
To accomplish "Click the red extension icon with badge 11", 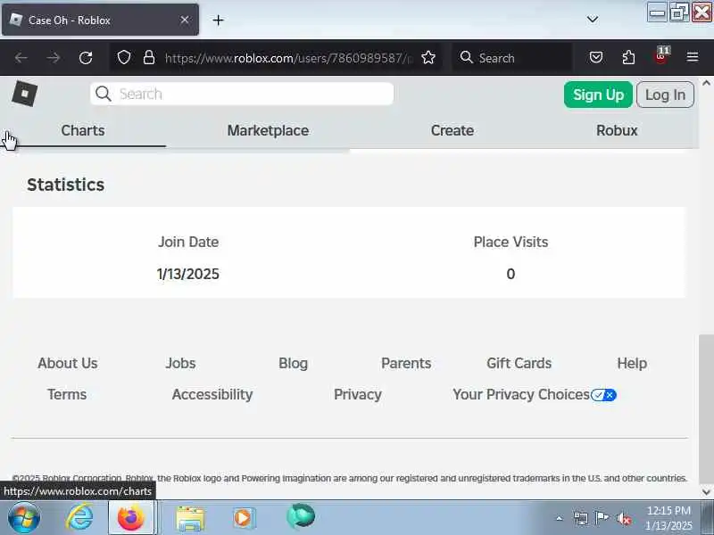I will 661,56.
